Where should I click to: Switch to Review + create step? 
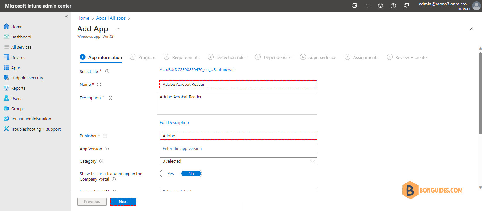(407, 57)
